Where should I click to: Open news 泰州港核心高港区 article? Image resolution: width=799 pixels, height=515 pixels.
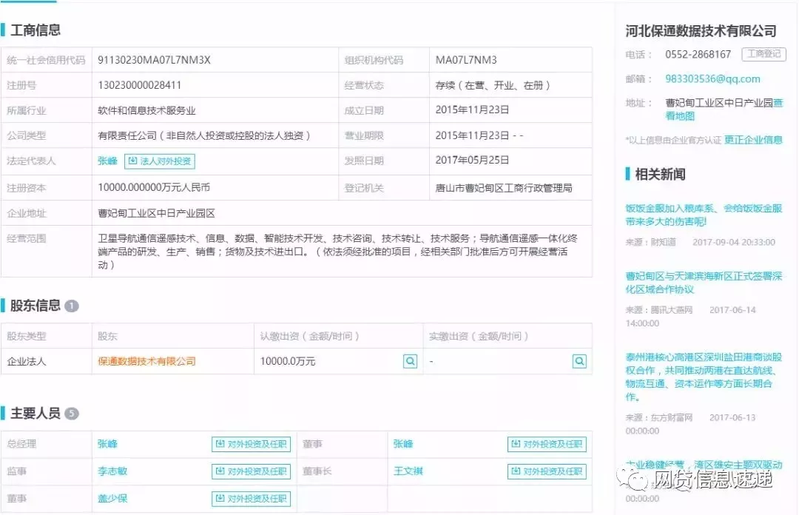[x=704, y=377]
